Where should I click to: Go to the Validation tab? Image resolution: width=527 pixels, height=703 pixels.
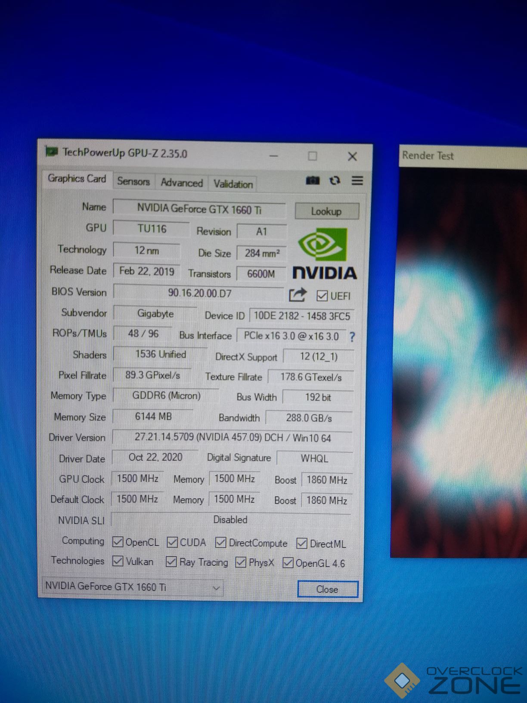click(x=233, y=184)
